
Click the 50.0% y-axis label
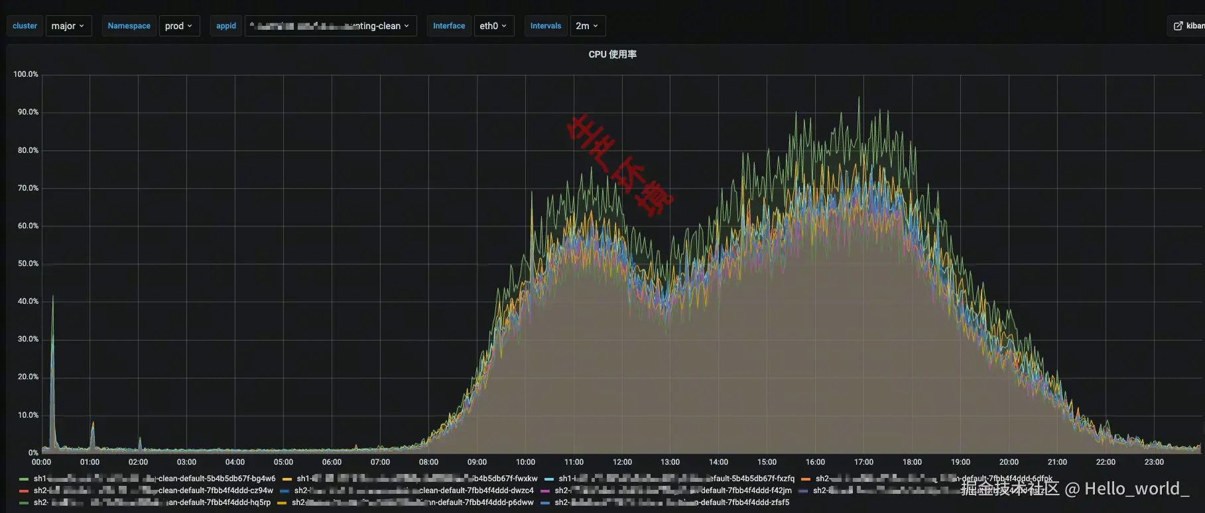click(x=28, y=263)
